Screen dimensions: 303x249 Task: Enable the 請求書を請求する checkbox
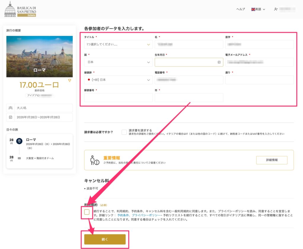(124, 132)
